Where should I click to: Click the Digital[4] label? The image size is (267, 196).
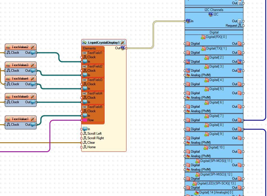(x=216, y=80)
